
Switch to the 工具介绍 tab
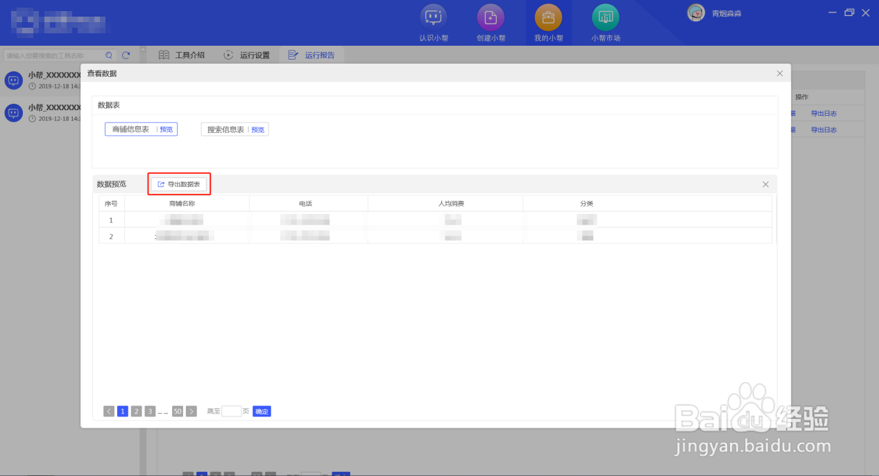click(x=182, y=55)
